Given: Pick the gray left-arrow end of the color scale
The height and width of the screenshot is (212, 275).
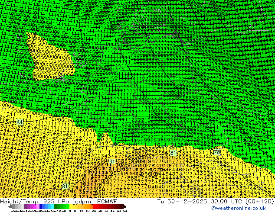Looking at the screenshot, I should (10, 206).
